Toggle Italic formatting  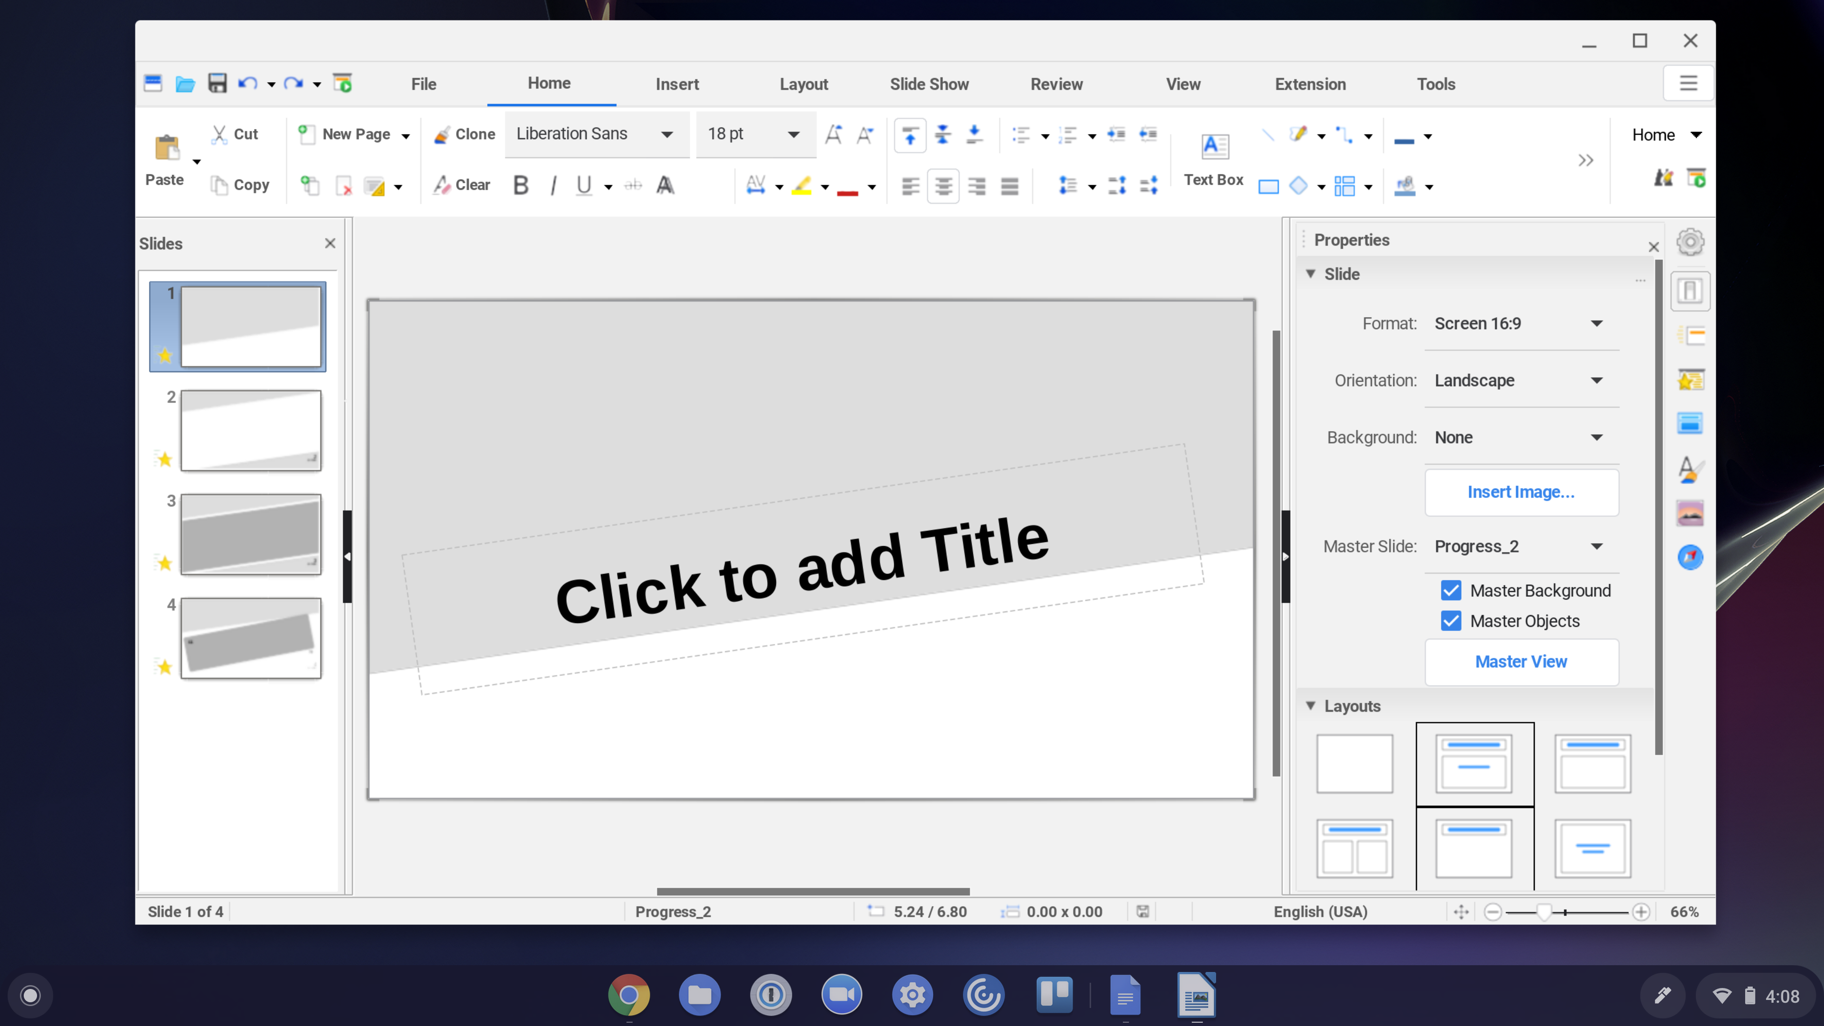(x=553, y=186)
